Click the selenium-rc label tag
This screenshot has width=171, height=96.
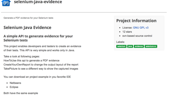(x=151, y=46)
